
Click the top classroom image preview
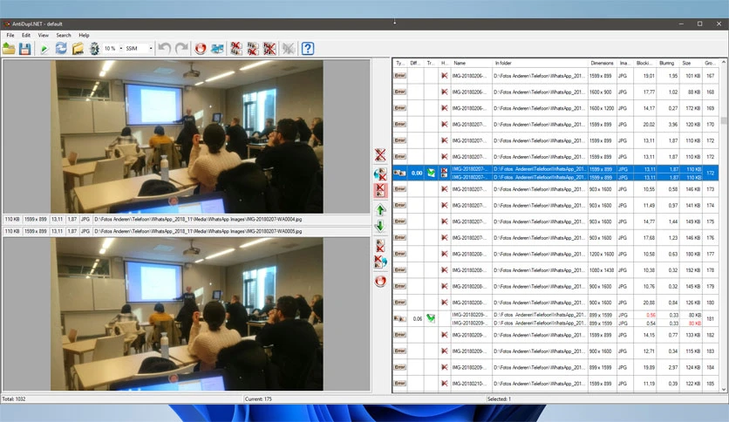coord(187,136)
